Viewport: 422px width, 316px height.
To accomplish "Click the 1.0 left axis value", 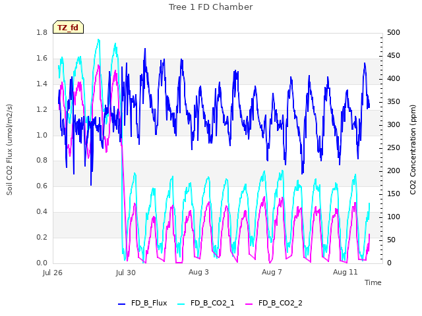I will (42, 135).
